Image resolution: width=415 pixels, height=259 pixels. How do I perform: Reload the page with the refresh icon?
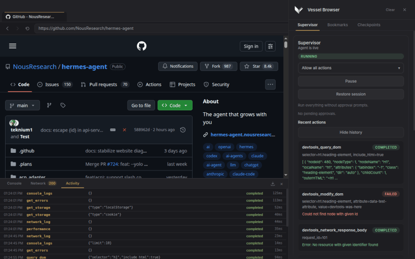27,28
